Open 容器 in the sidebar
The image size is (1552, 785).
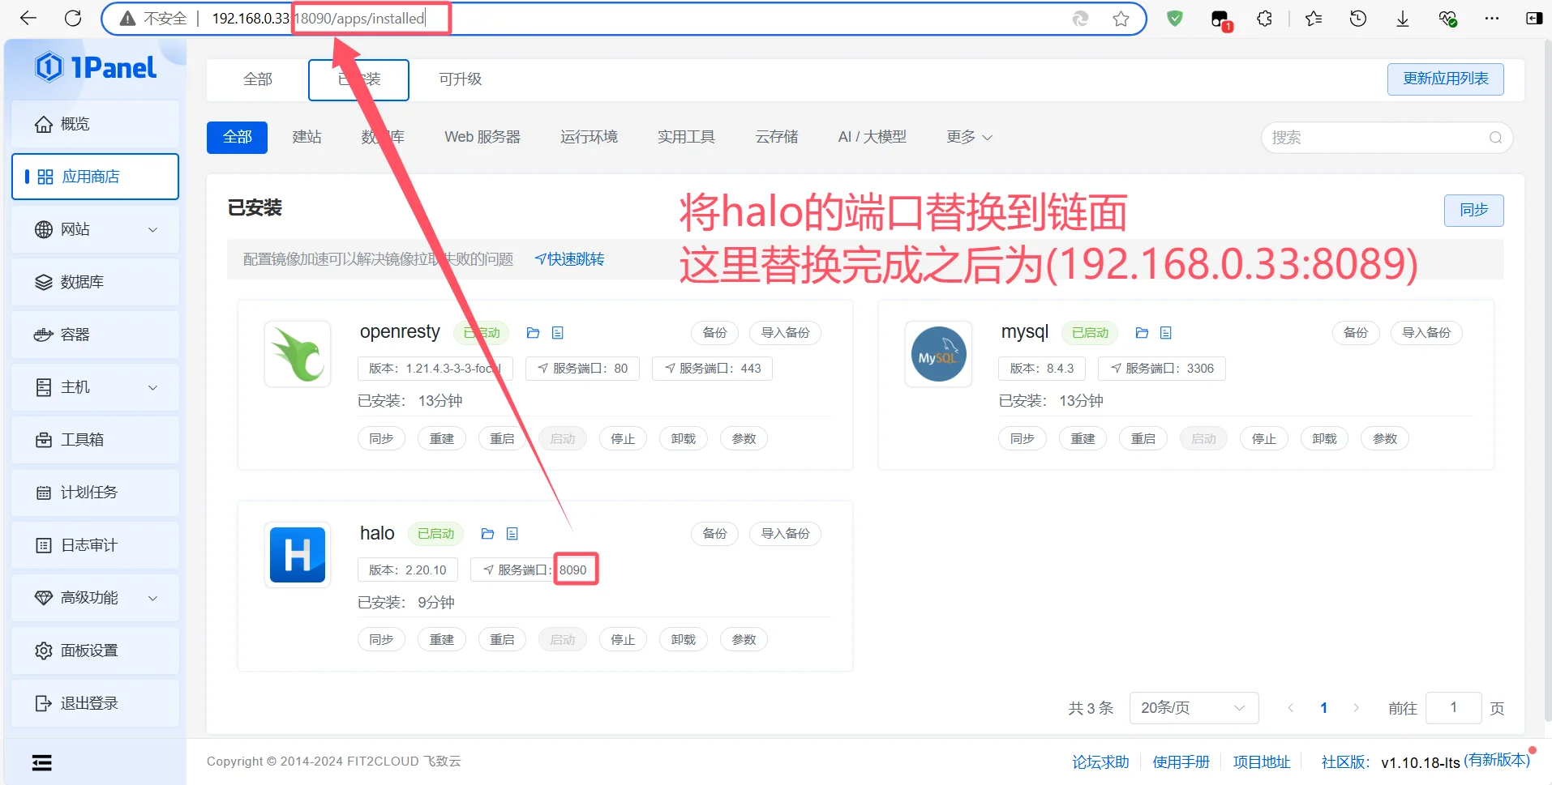75,335
